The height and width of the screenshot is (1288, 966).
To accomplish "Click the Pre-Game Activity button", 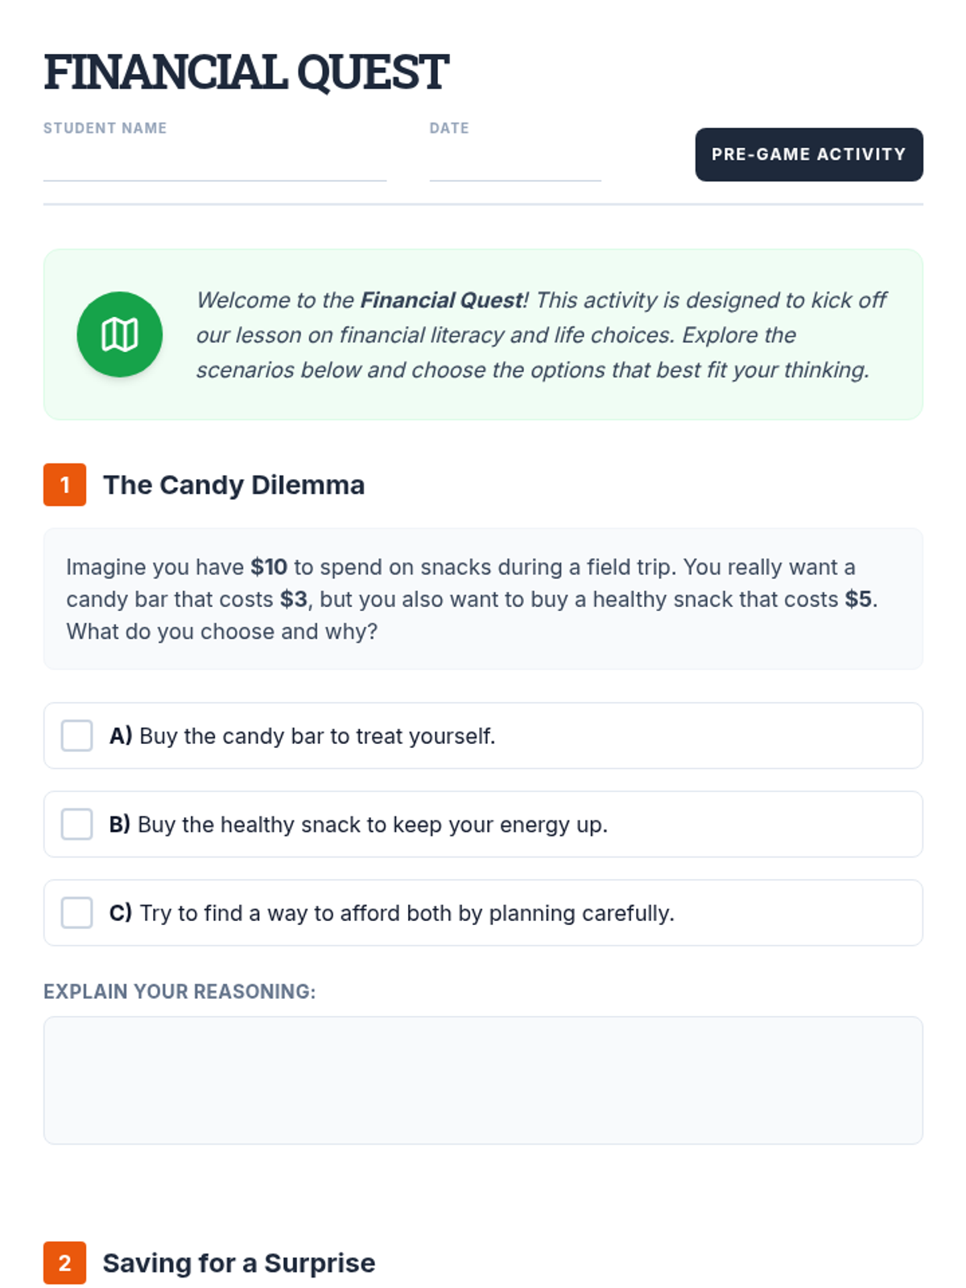I will 808,155.
